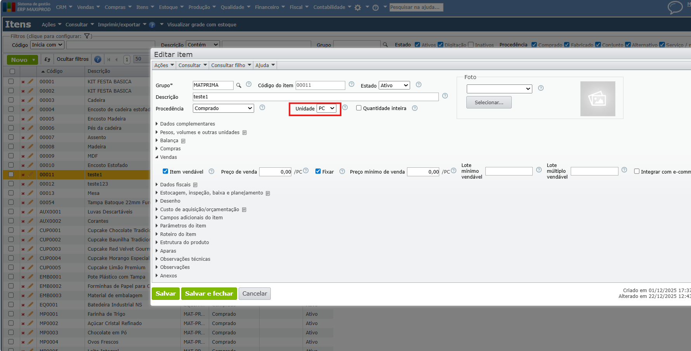Go to the previous page of the list
691x351 pixels.
point(116,59)
